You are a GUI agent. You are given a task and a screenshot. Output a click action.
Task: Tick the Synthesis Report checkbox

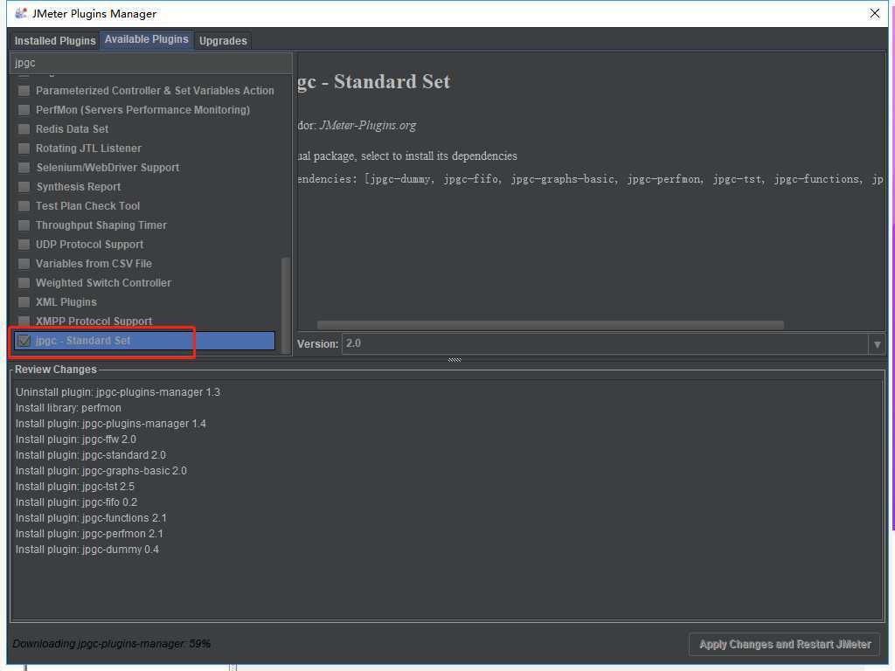[x=24, y=187]
